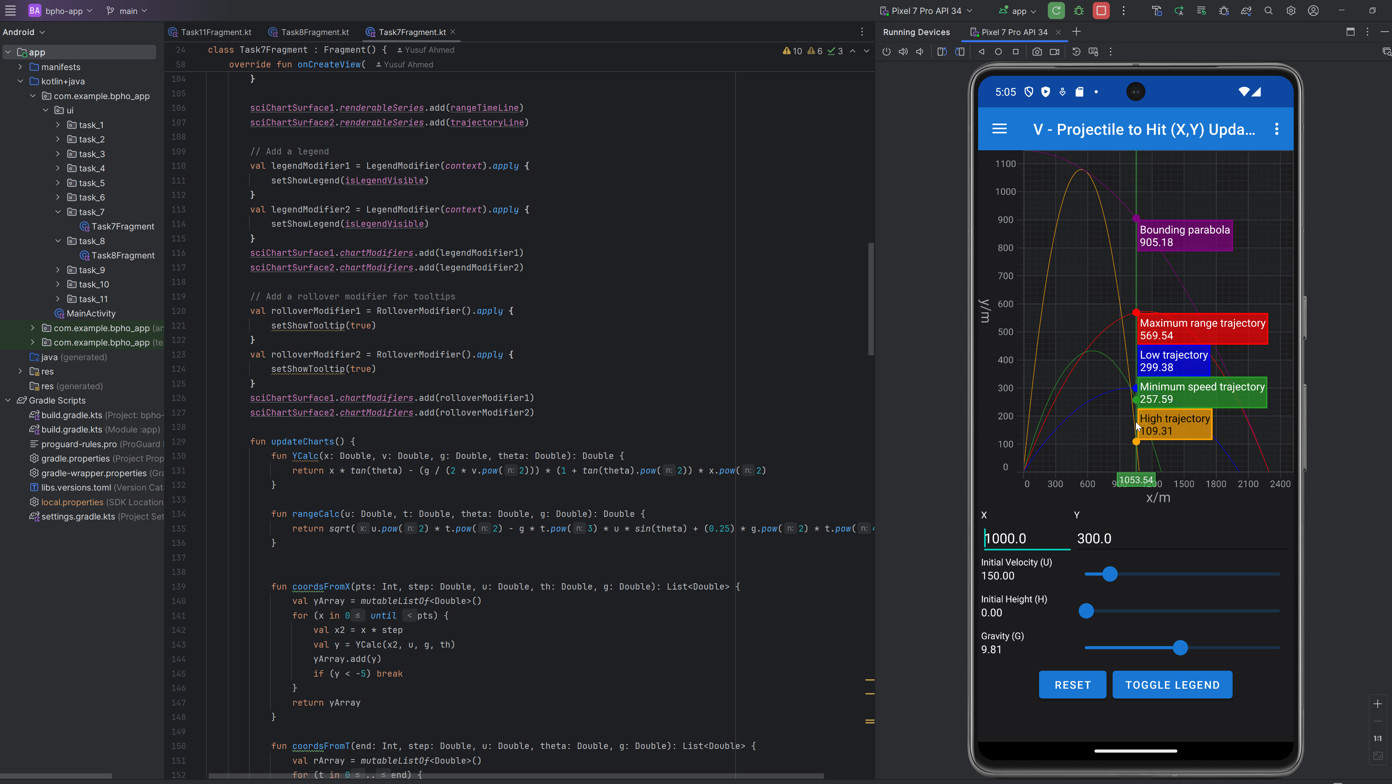
Task: Click the Gravity (G) slider handle
Action: (x=1180, y=648)
